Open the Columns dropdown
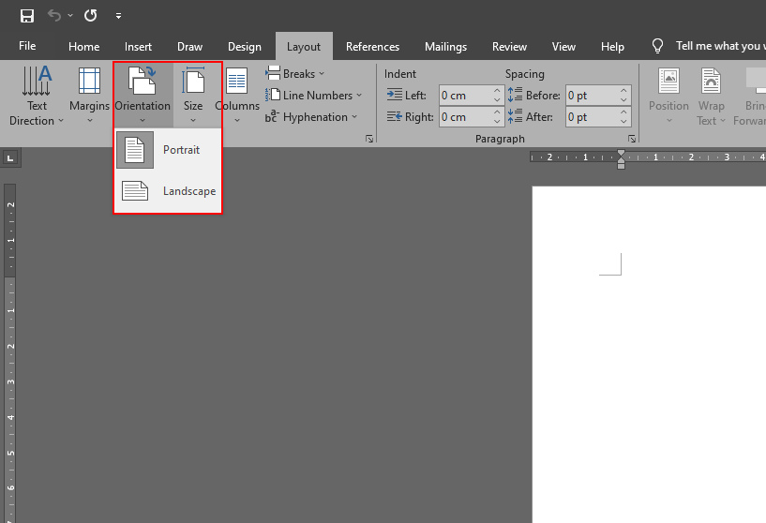This screenshot has width=766, height=523. (237, 96)
